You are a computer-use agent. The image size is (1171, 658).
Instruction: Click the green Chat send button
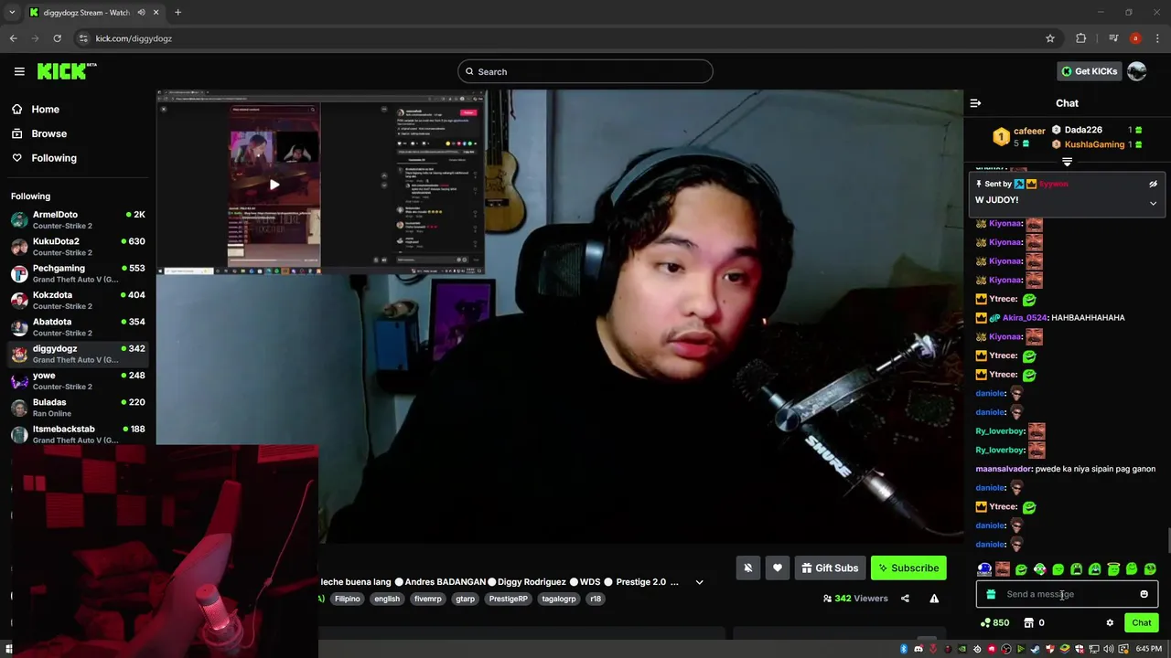click(1142, 623)
